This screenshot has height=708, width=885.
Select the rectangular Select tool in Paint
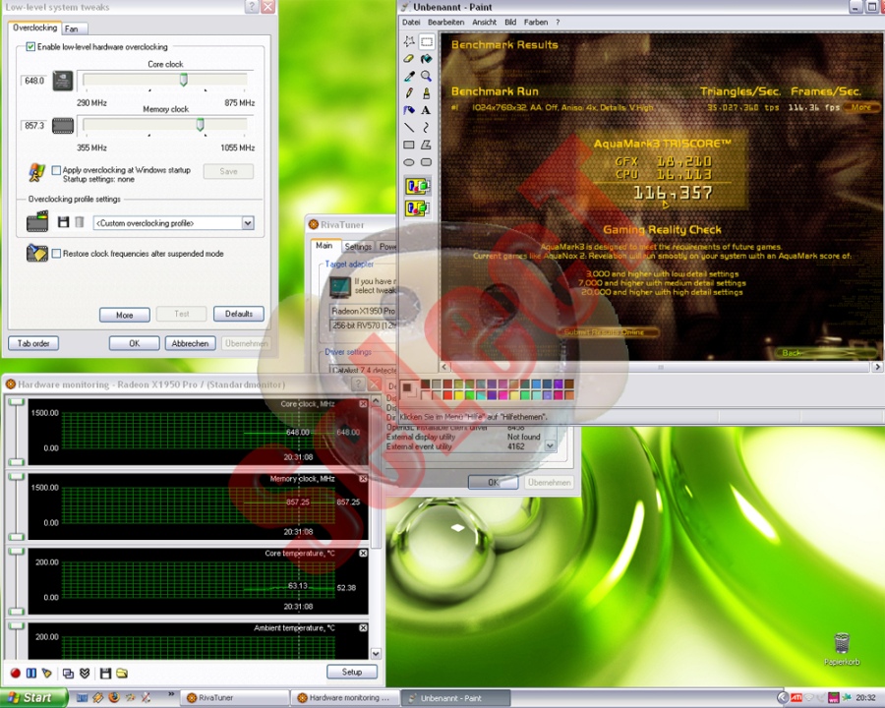(x=427, y=41)
